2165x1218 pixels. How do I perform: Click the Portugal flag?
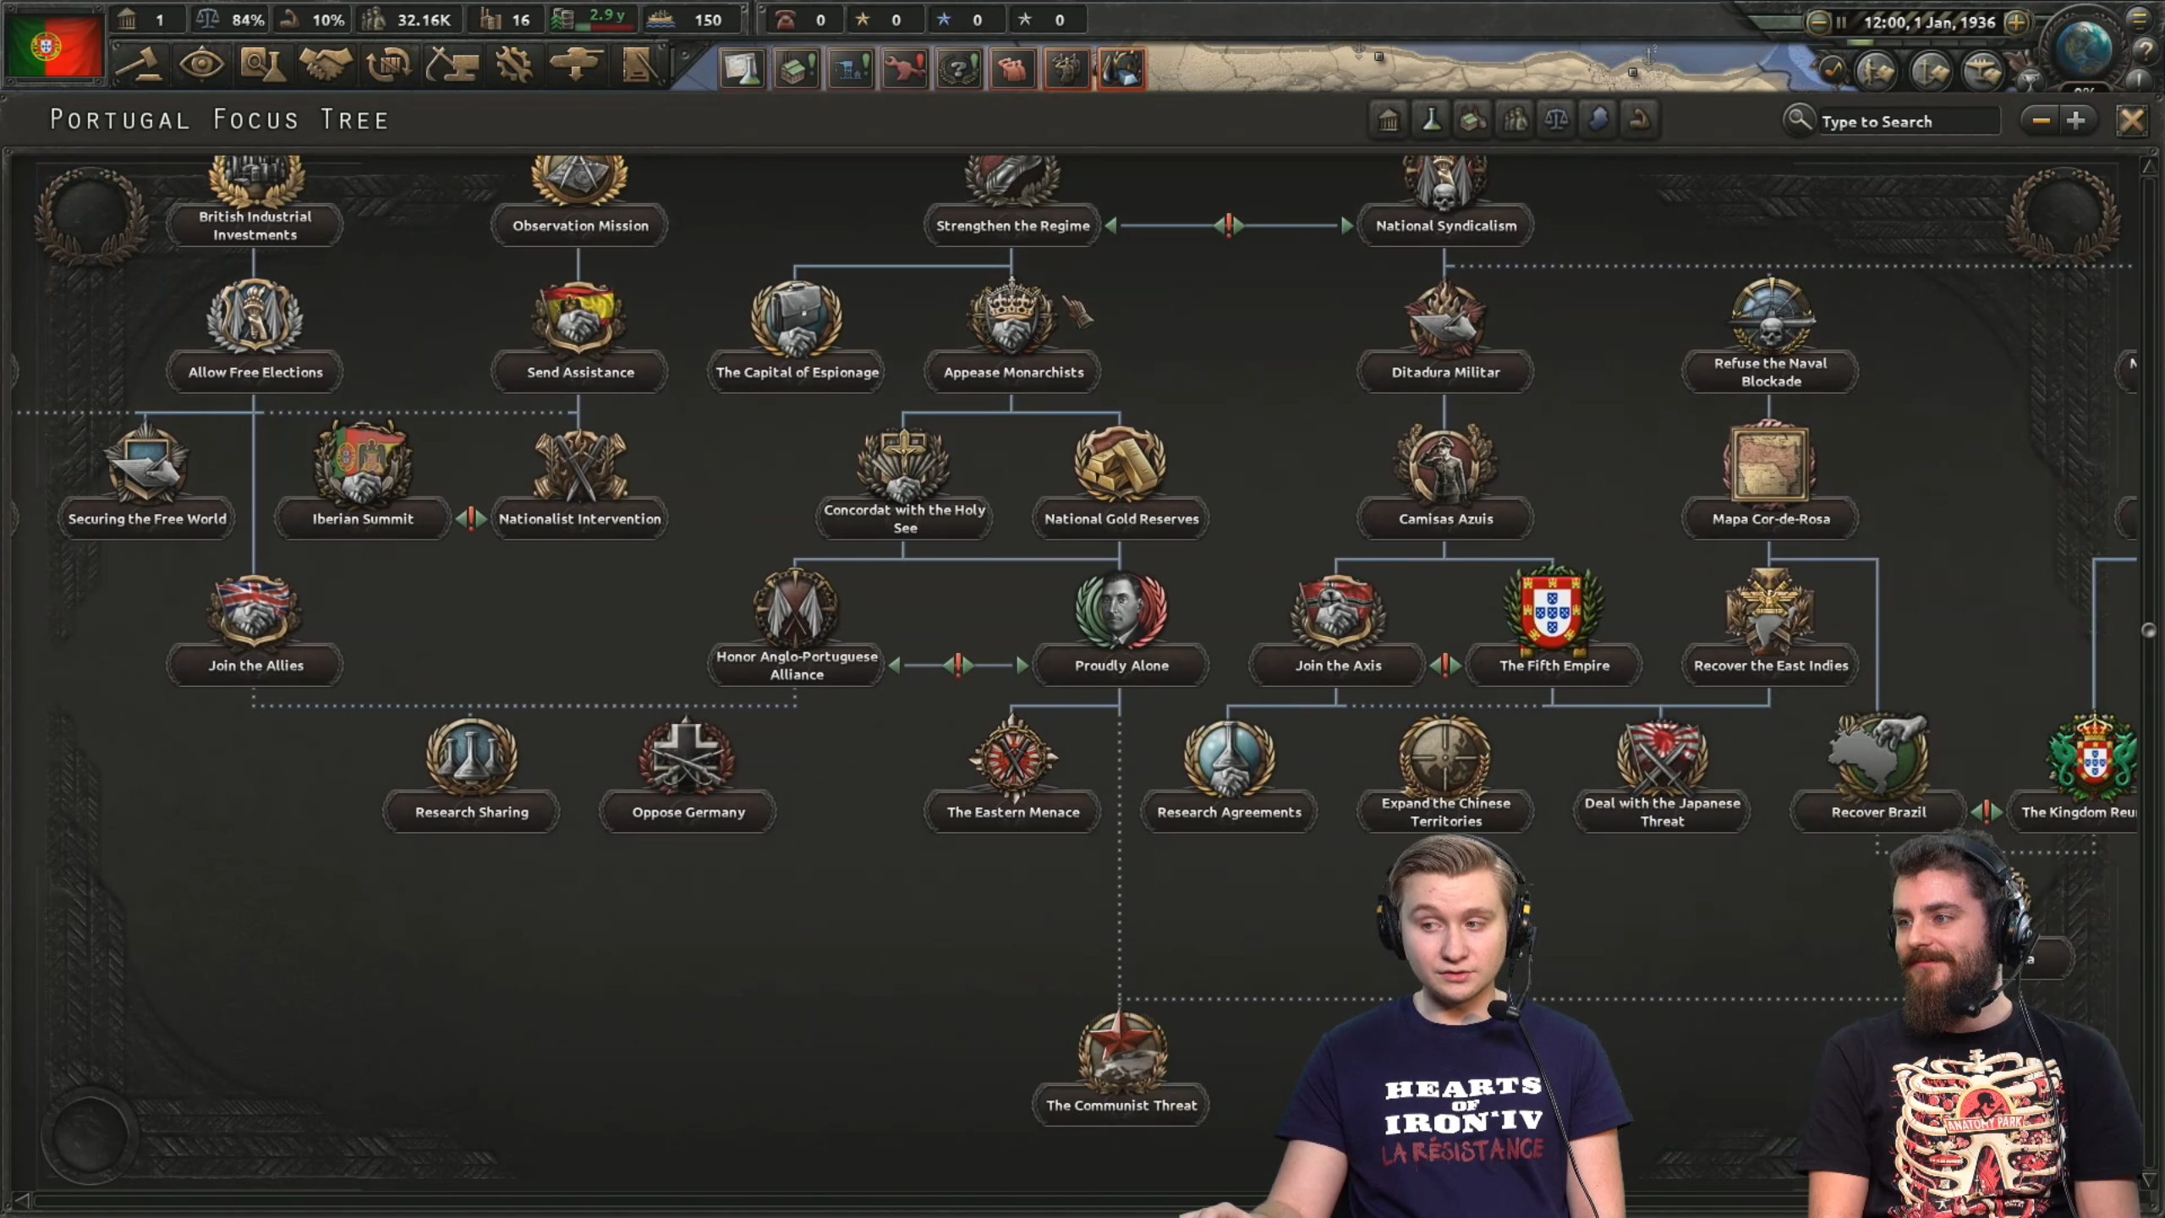55,47
